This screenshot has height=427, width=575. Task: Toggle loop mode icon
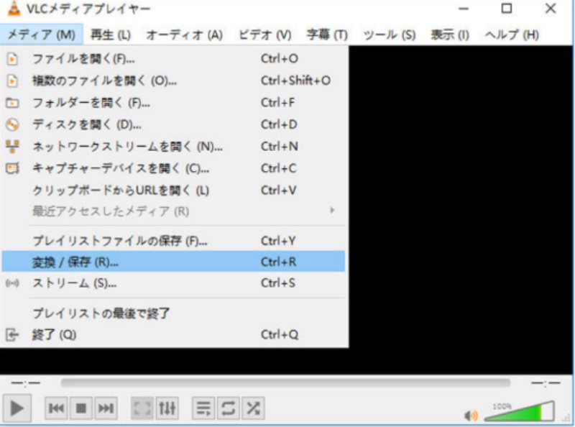point(229,408)
